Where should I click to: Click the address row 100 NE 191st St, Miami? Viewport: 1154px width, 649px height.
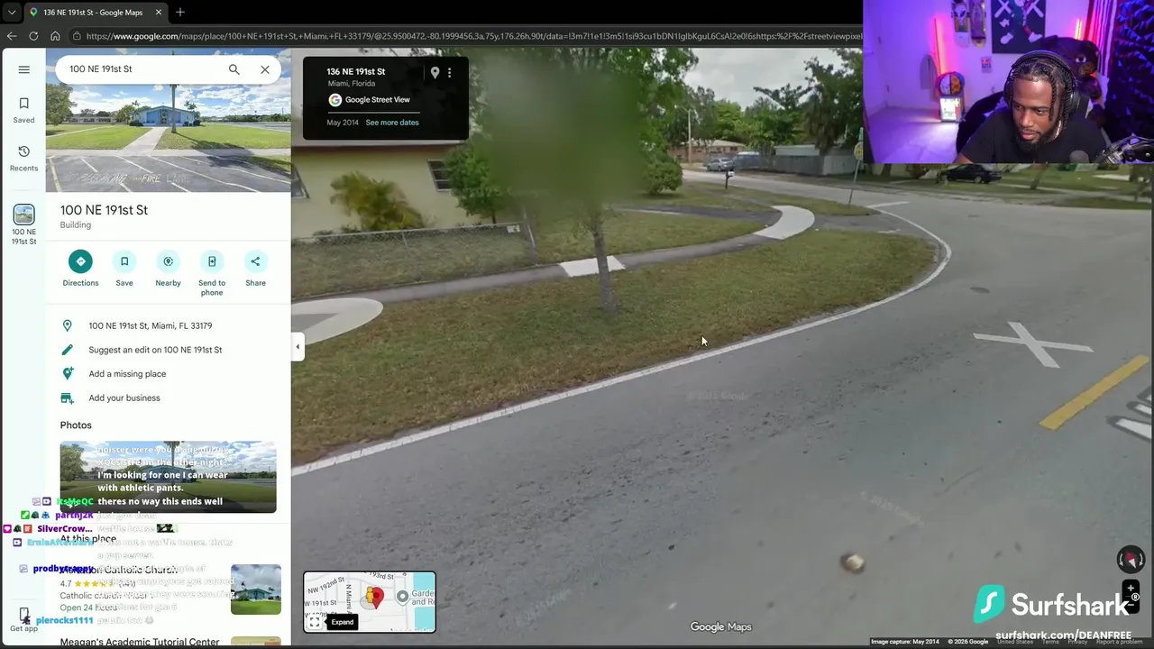coord(168,325)
